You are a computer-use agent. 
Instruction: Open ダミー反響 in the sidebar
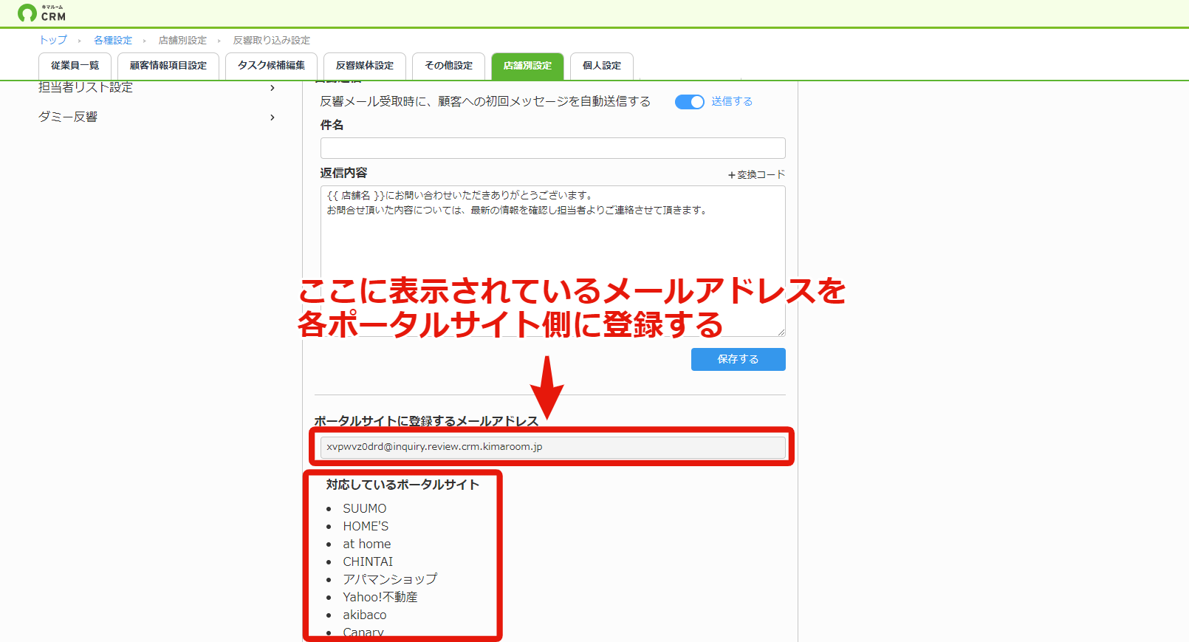68,117
